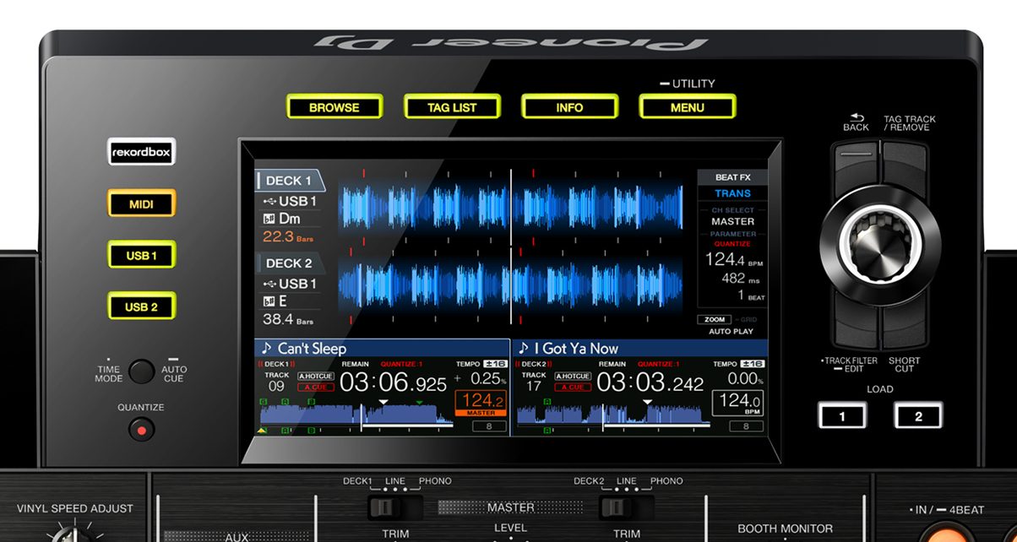Activate the MIDI source button
Image resolution: width=1017 pixels, height=542 pixels.
tap(141, 203)
